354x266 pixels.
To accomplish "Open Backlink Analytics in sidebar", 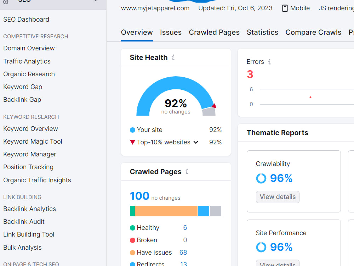I will pos(30,209).
